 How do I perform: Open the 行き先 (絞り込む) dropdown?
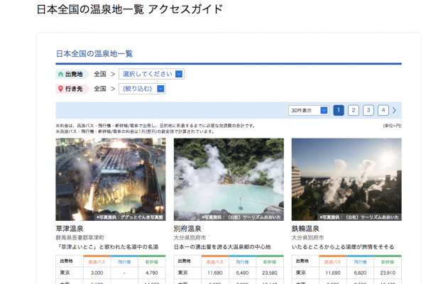142,89
